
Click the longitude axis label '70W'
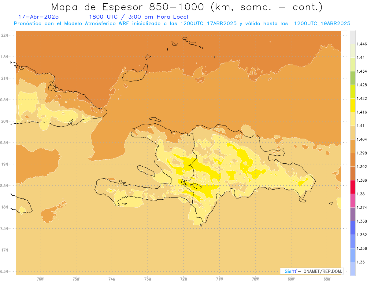pyautogui.click(x=255, y=279)
